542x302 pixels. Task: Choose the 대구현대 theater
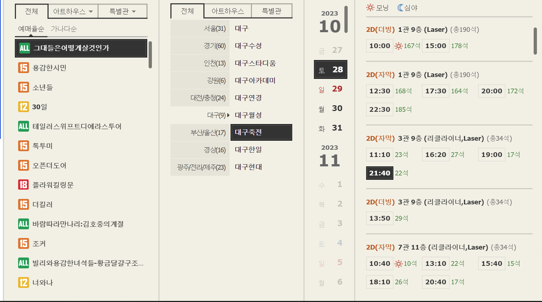(x=248, y=167)
